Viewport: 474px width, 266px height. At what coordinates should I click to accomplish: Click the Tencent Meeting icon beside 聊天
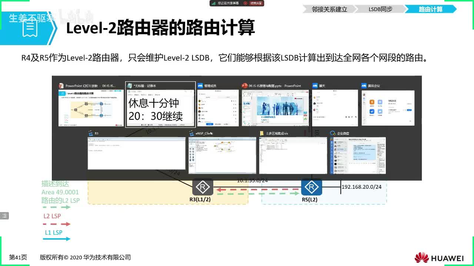315,86
